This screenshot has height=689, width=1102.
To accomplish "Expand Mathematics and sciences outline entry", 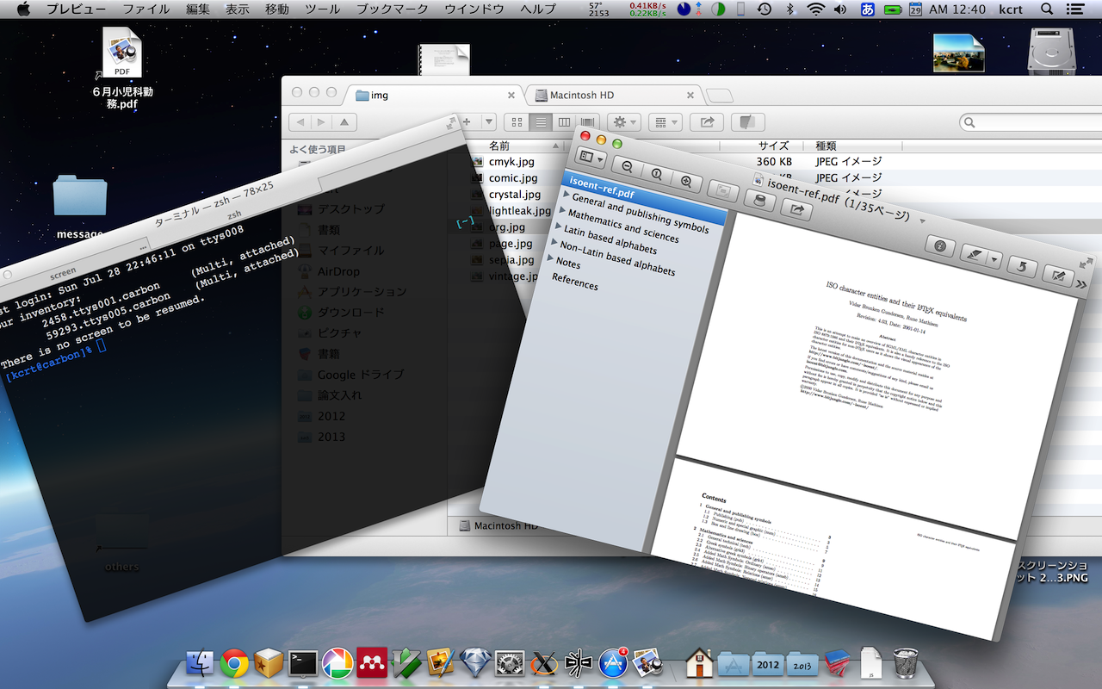I will (x=562, y=211).
